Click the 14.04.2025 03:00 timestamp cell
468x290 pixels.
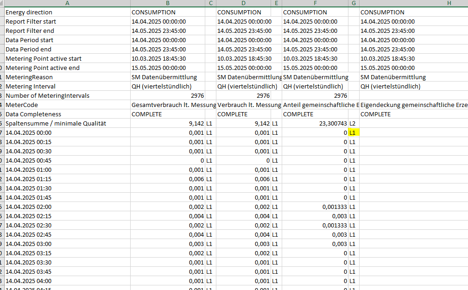click(x=29, y=244)
